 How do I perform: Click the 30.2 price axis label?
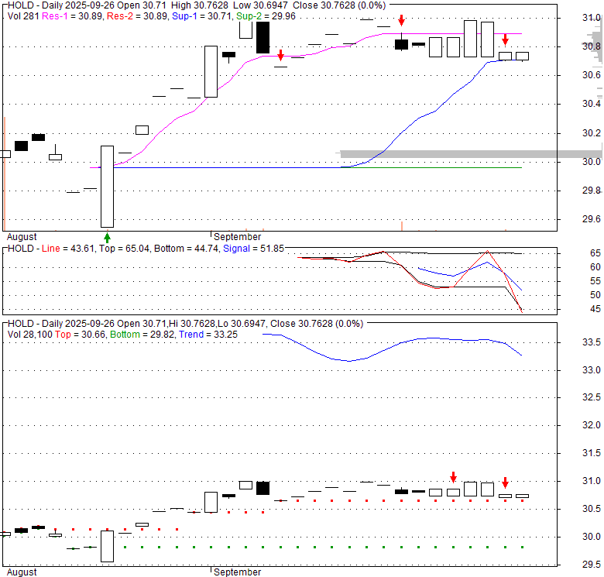(x=592, y=133)
